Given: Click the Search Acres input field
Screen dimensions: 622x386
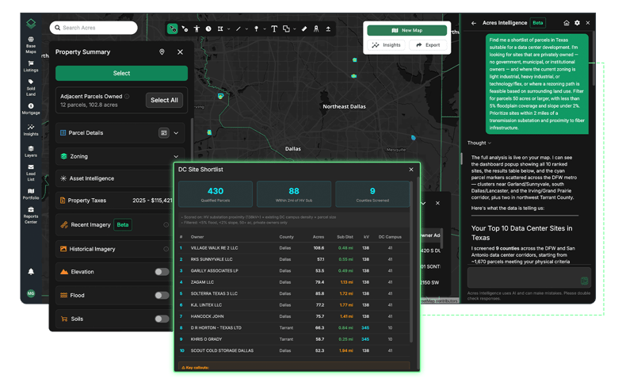Looking at the screenshot, I should coord(93,28).
